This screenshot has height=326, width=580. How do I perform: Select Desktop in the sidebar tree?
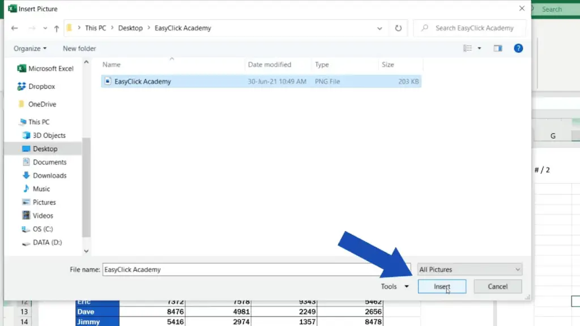[x=43, y=149]
